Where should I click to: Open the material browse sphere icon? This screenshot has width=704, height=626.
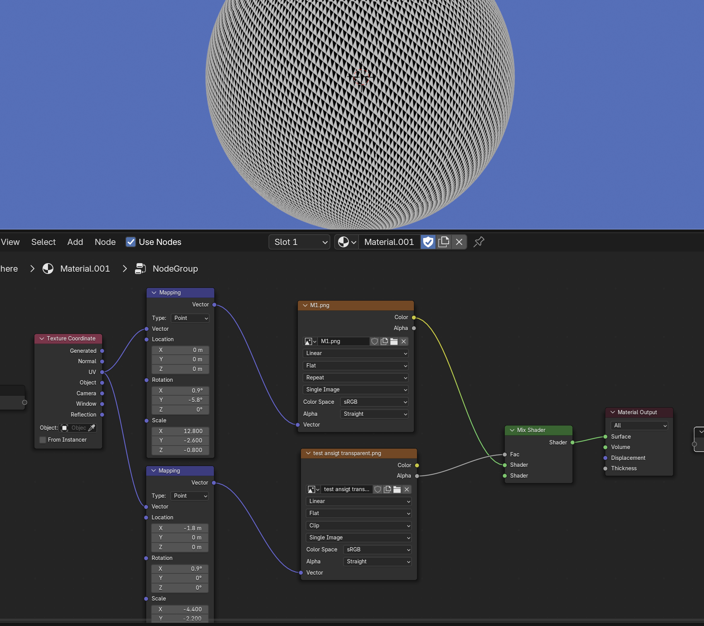point(347,242)
